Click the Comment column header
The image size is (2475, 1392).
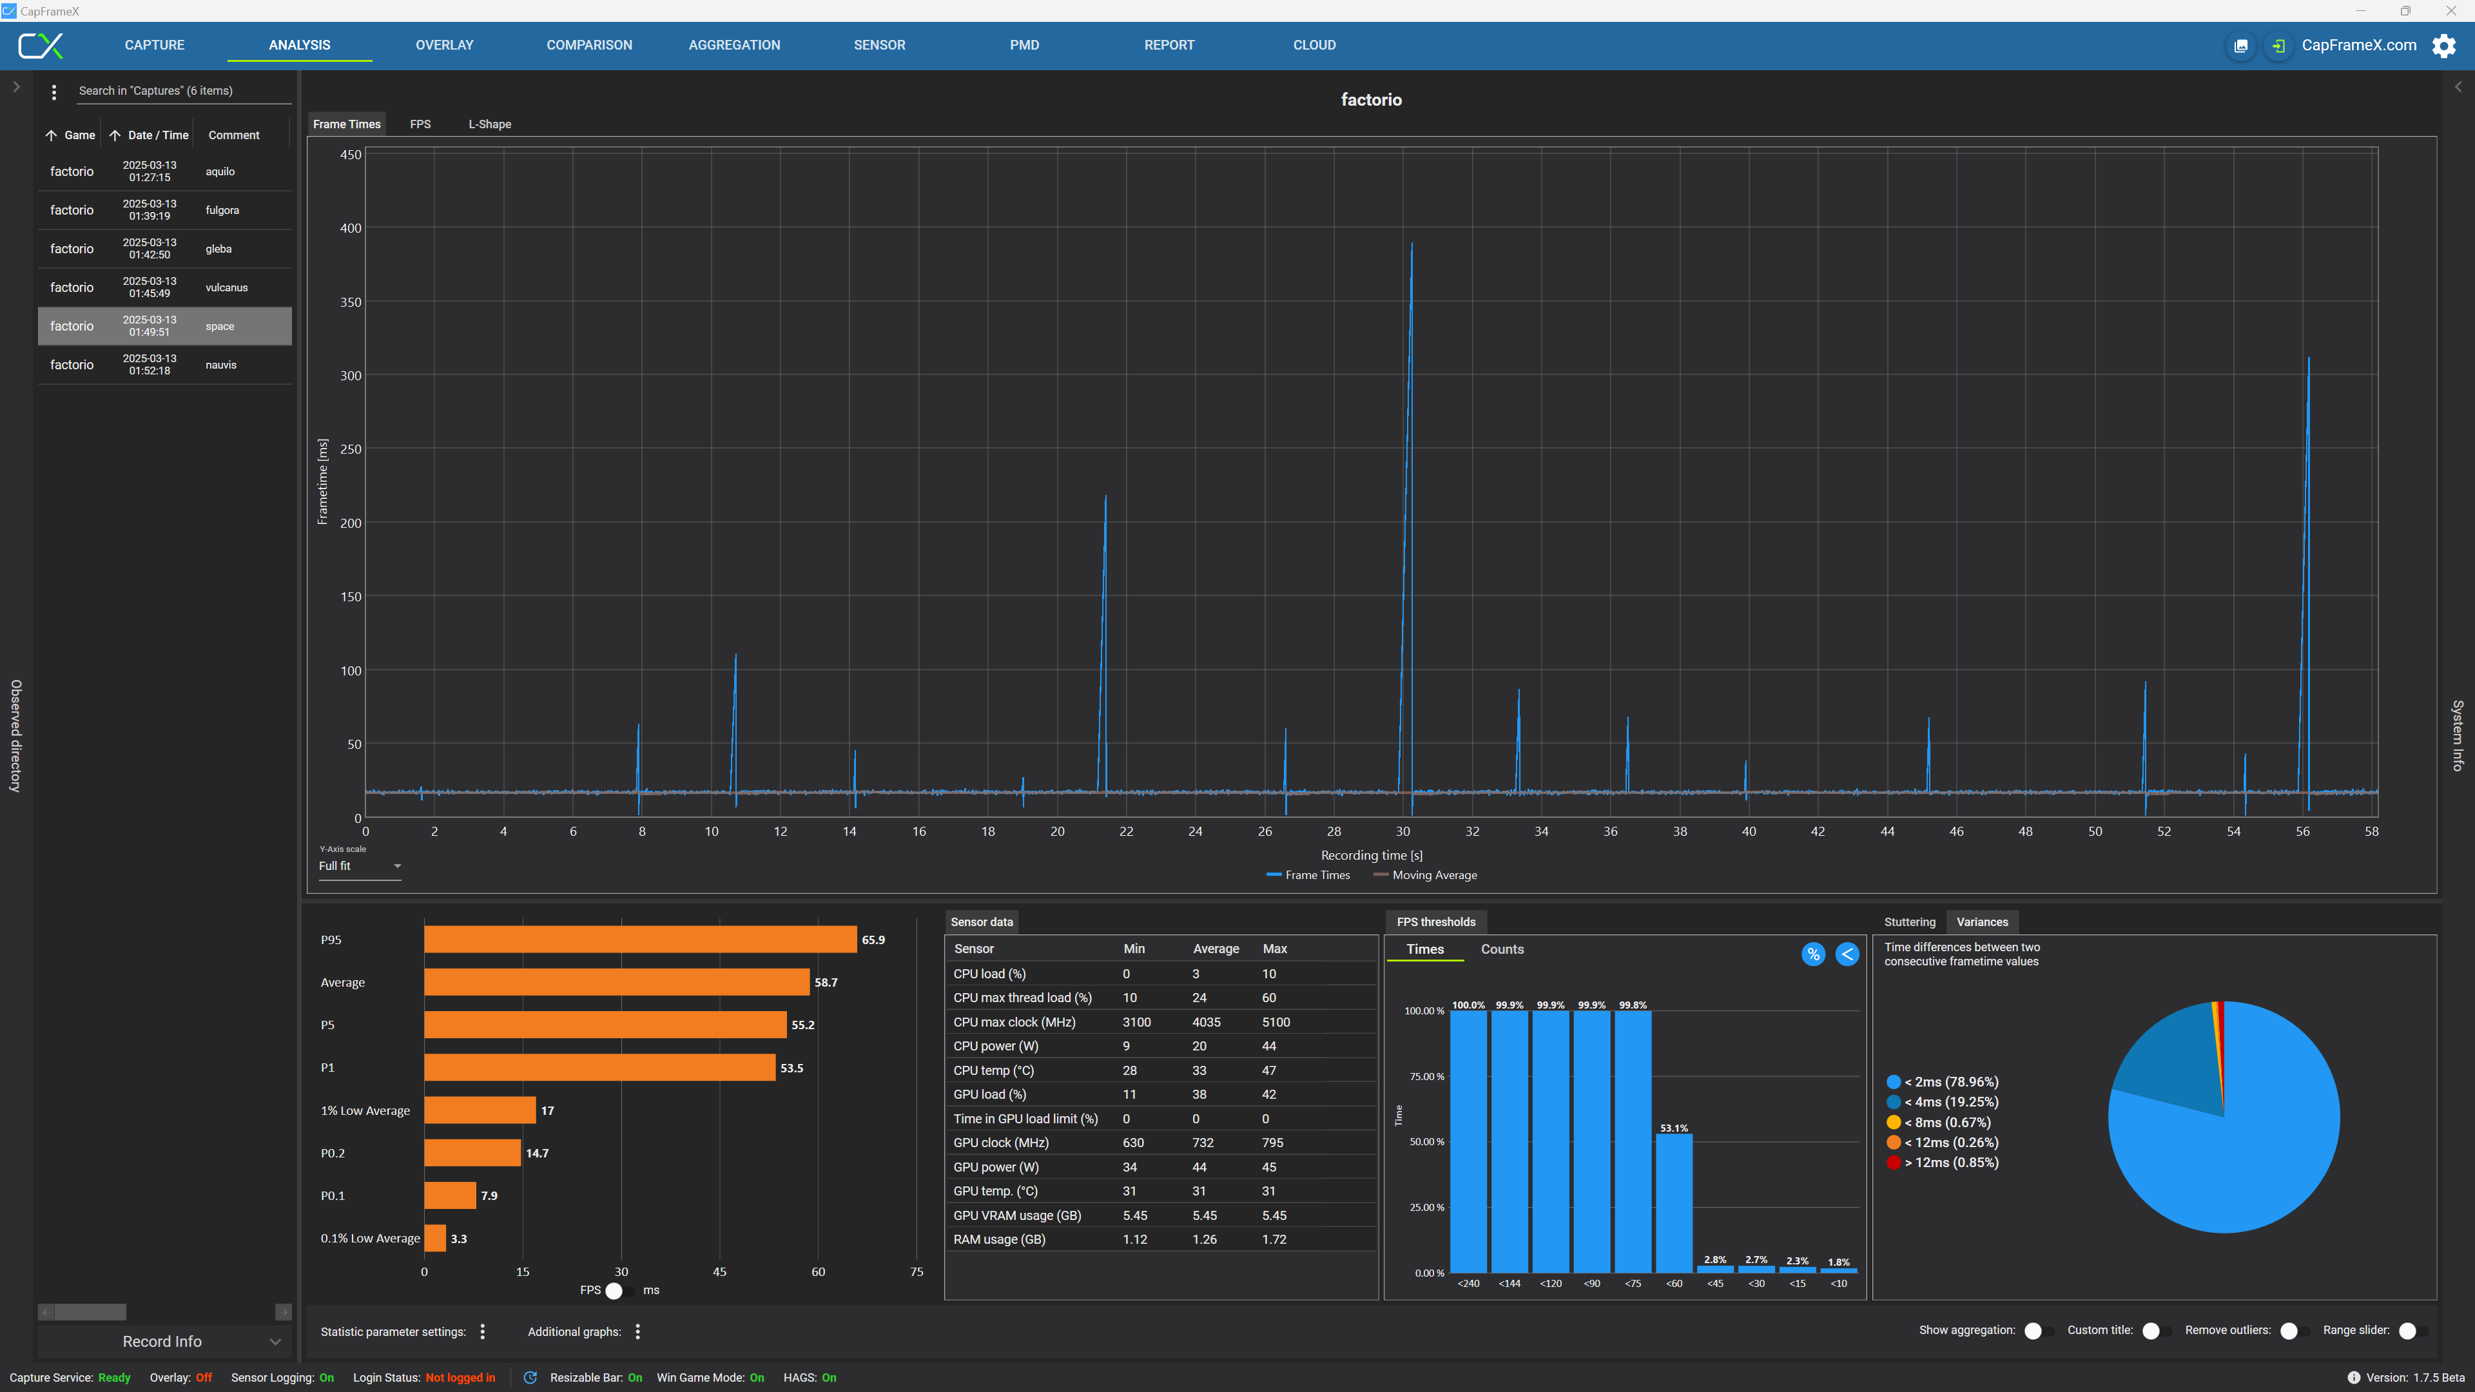coord(233,135)
